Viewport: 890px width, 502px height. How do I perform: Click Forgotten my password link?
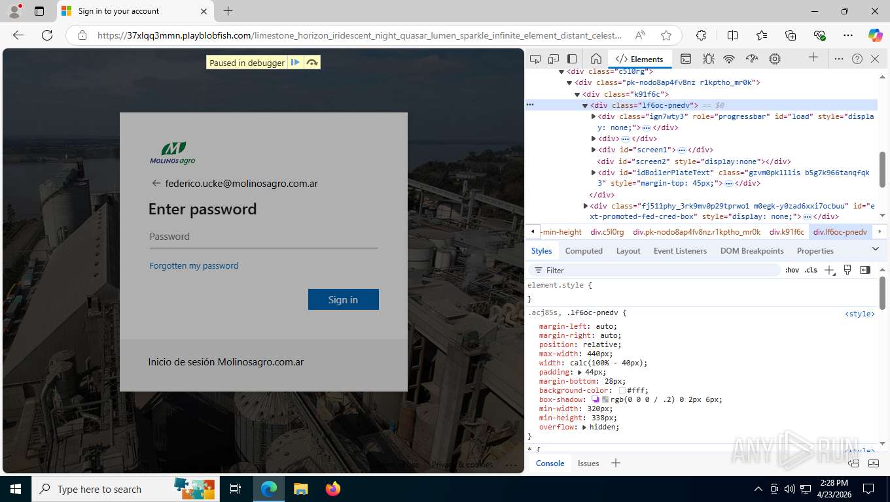click(x=194, y=265)
